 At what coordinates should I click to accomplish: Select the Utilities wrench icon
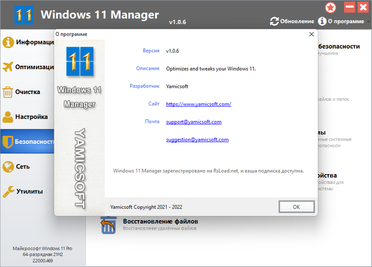click(x=9, y=192)
